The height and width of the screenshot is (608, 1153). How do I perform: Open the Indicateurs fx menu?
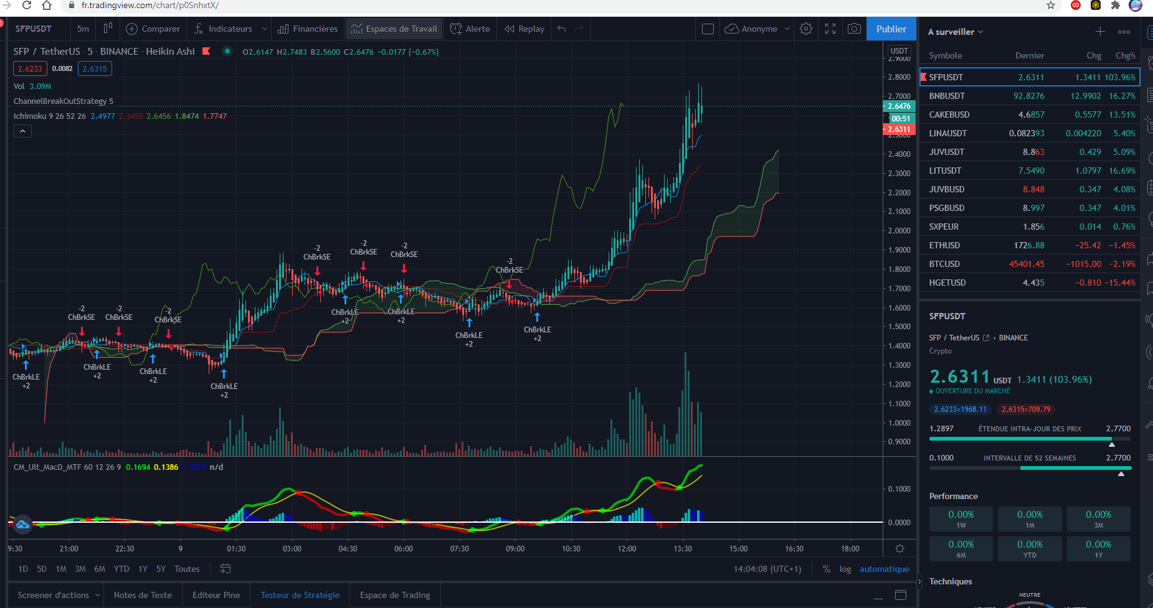[x=223, y=29]
